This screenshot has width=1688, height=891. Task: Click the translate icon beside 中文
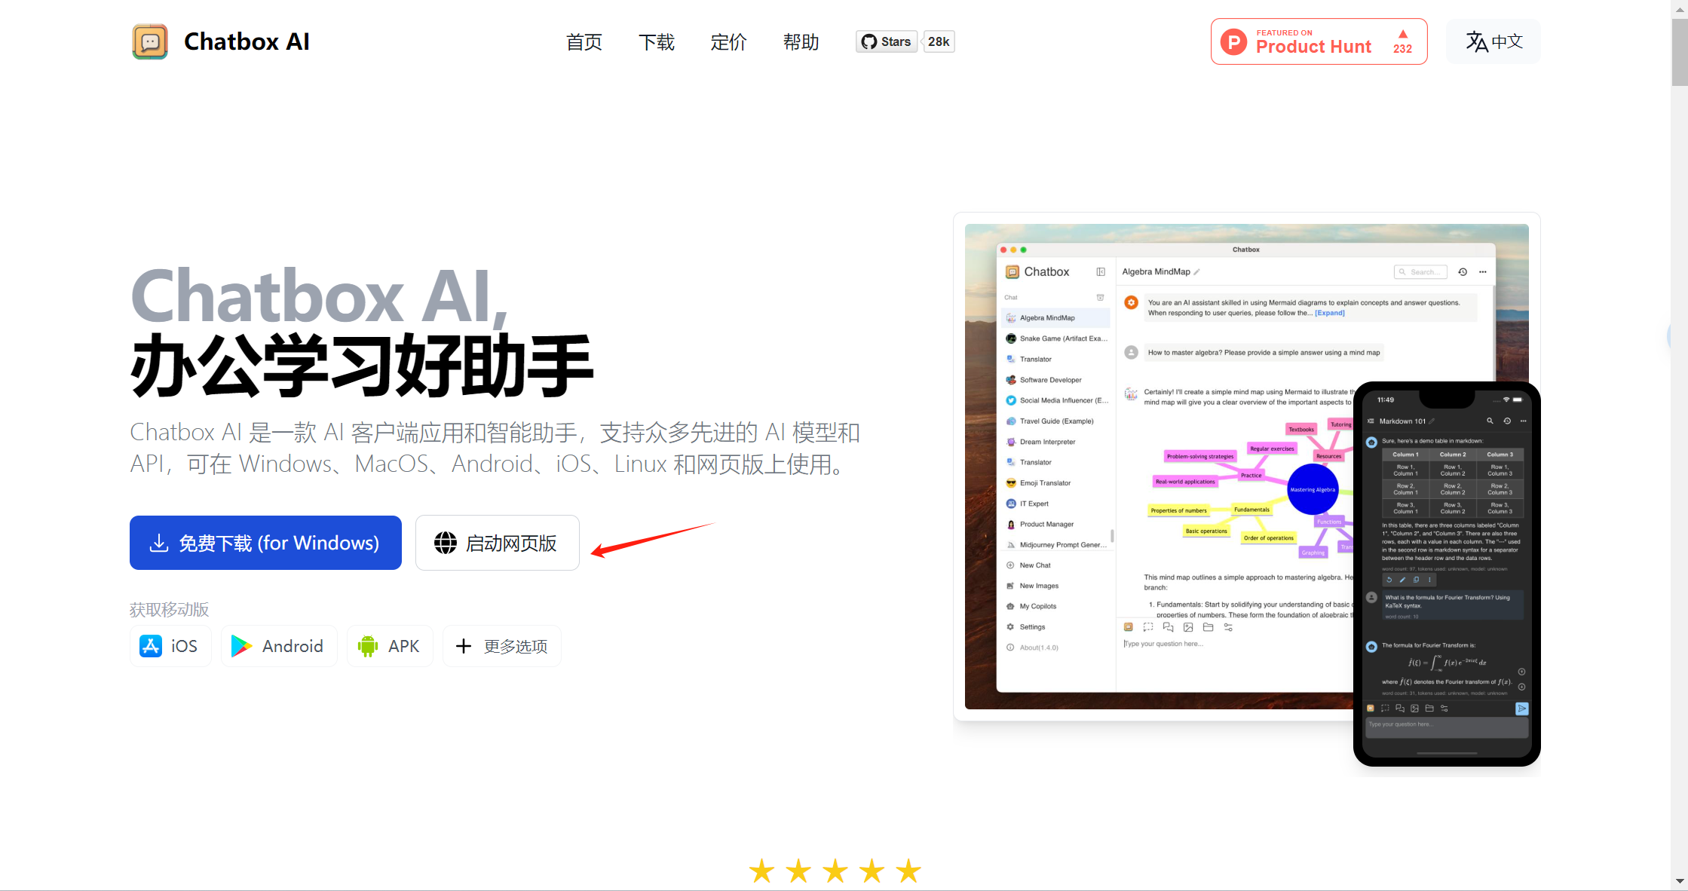point(1477,41)
